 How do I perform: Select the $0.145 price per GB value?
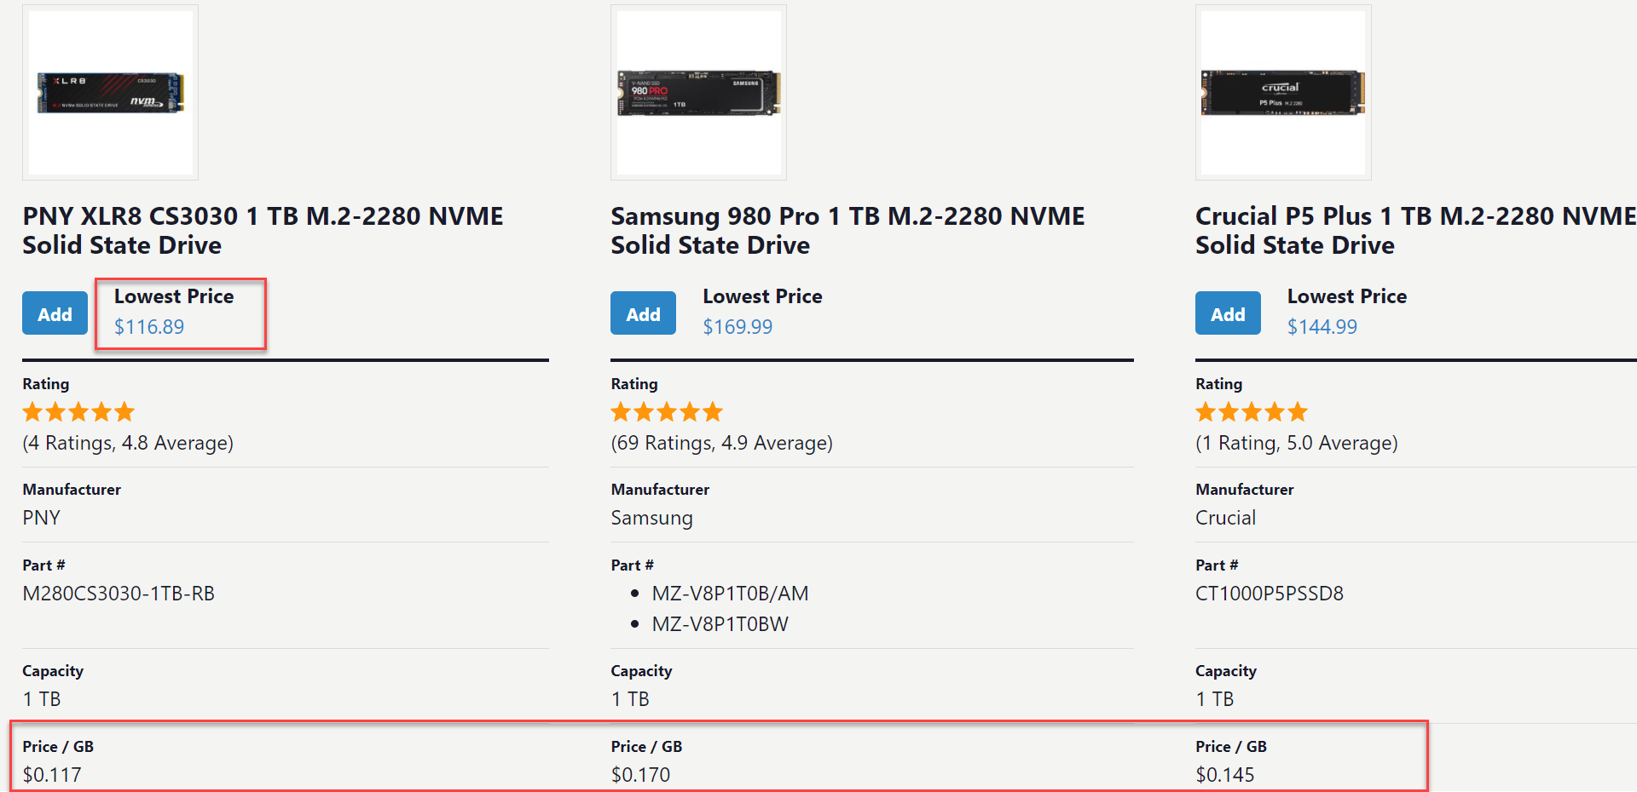(1225, 775)
